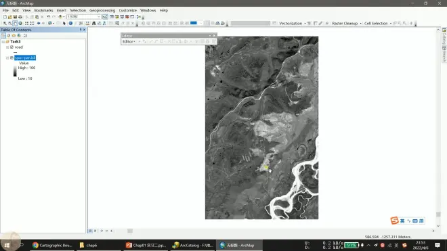Switch to Layout View button
This screenshot has width=447, height=251.
95,231
